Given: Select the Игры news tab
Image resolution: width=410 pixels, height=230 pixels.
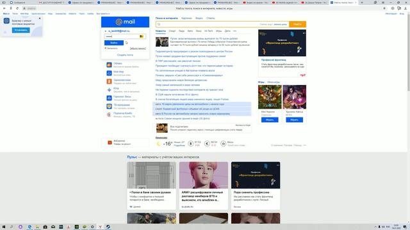Looking at the screenshot, I should 219,31.
